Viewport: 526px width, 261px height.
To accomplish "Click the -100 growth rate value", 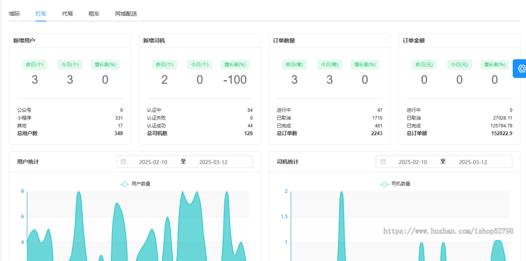I will [235, 80].
